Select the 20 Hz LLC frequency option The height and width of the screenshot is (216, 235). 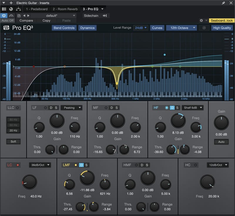click(14, 130)
